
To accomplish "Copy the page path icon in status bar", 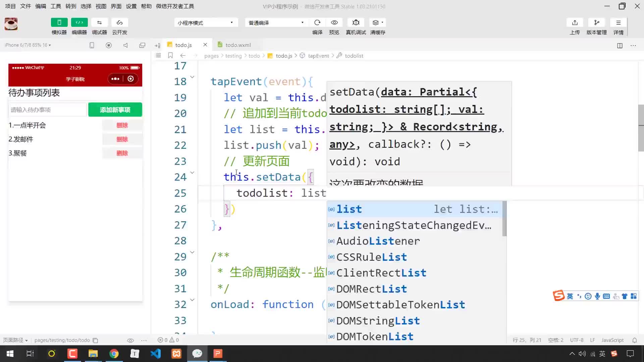I will (95, 340).
